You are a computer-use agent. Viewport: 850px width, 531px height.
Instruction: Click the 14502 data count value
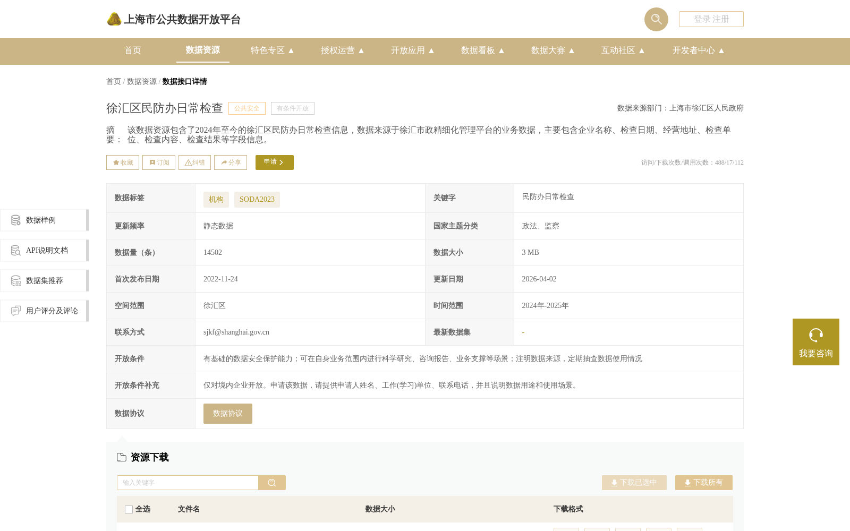[x=212, y=253]
